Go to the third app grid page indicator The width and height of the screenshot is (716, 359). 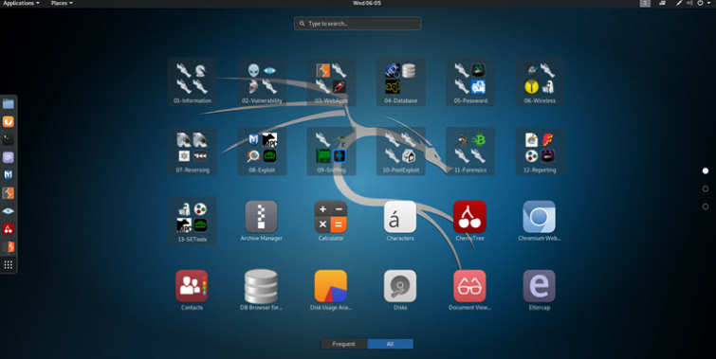706,206
